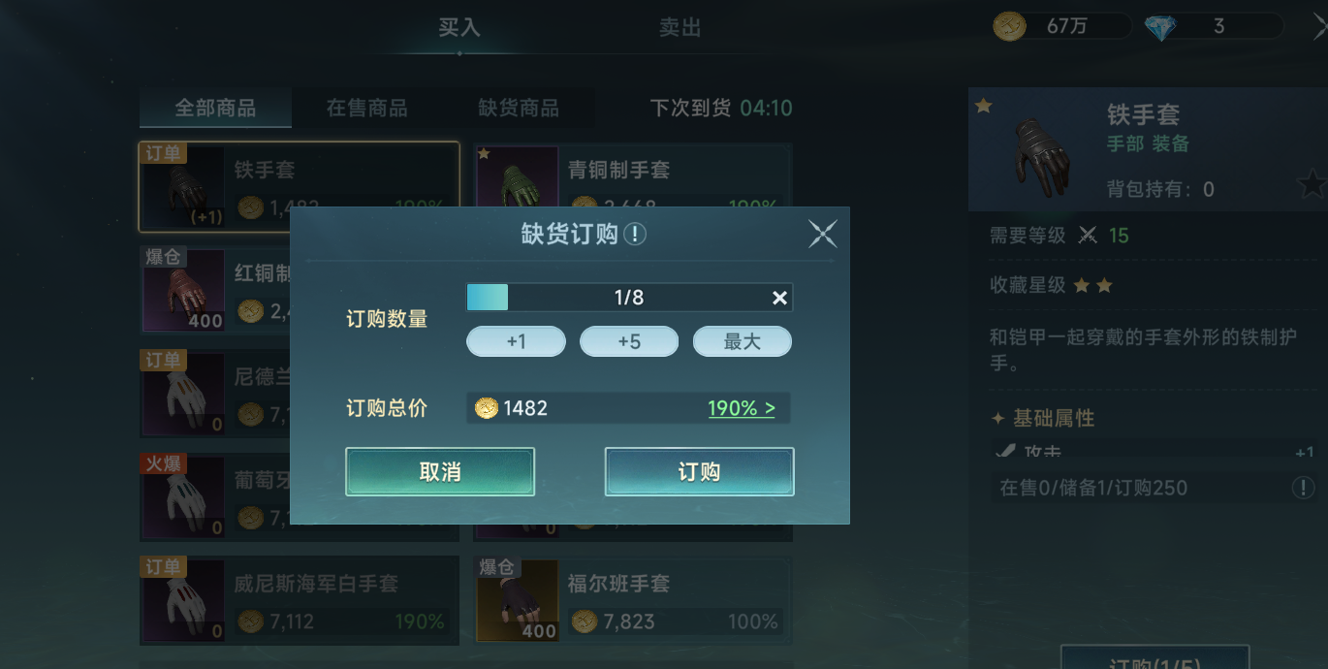Click the 1/8 order quantity slider bar
The image size is (1328, 669).
point(629,298)
